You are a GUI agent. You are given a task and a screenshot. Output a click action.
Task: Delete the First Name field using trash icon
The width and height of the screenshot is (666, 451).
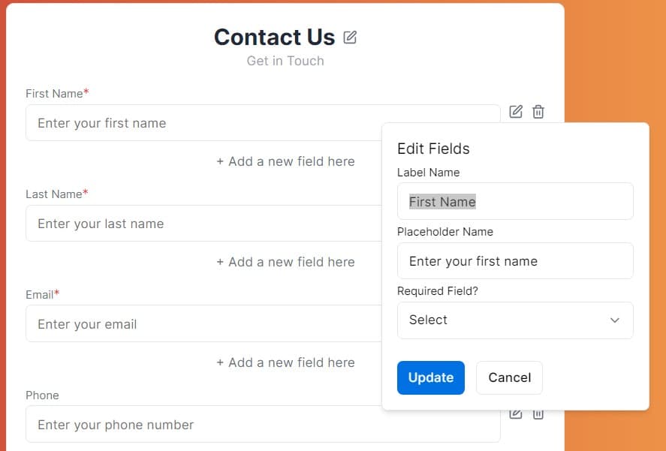point(538,112)
